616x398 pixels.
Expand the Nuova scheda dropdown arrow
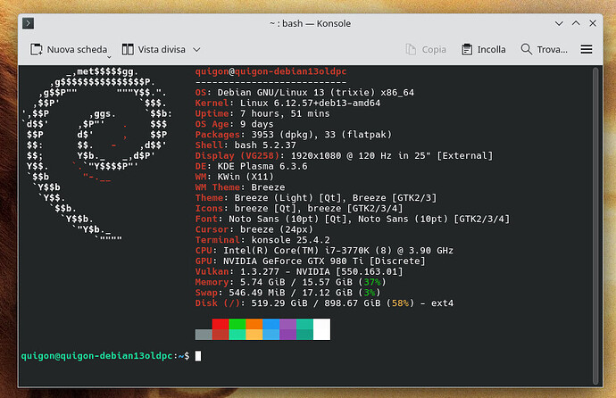109,57
